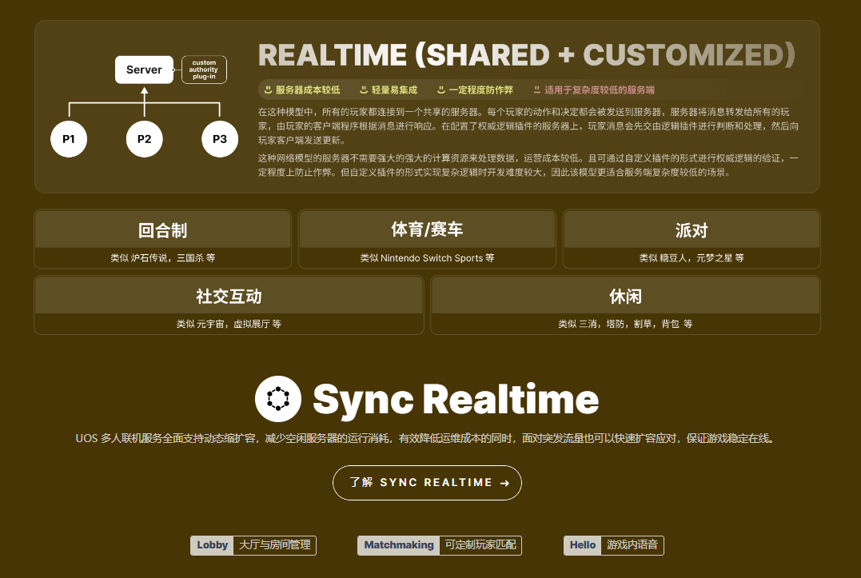
Task: Click the 类似 Nintendo Switch Sports 等 caption
Action: 427,258
